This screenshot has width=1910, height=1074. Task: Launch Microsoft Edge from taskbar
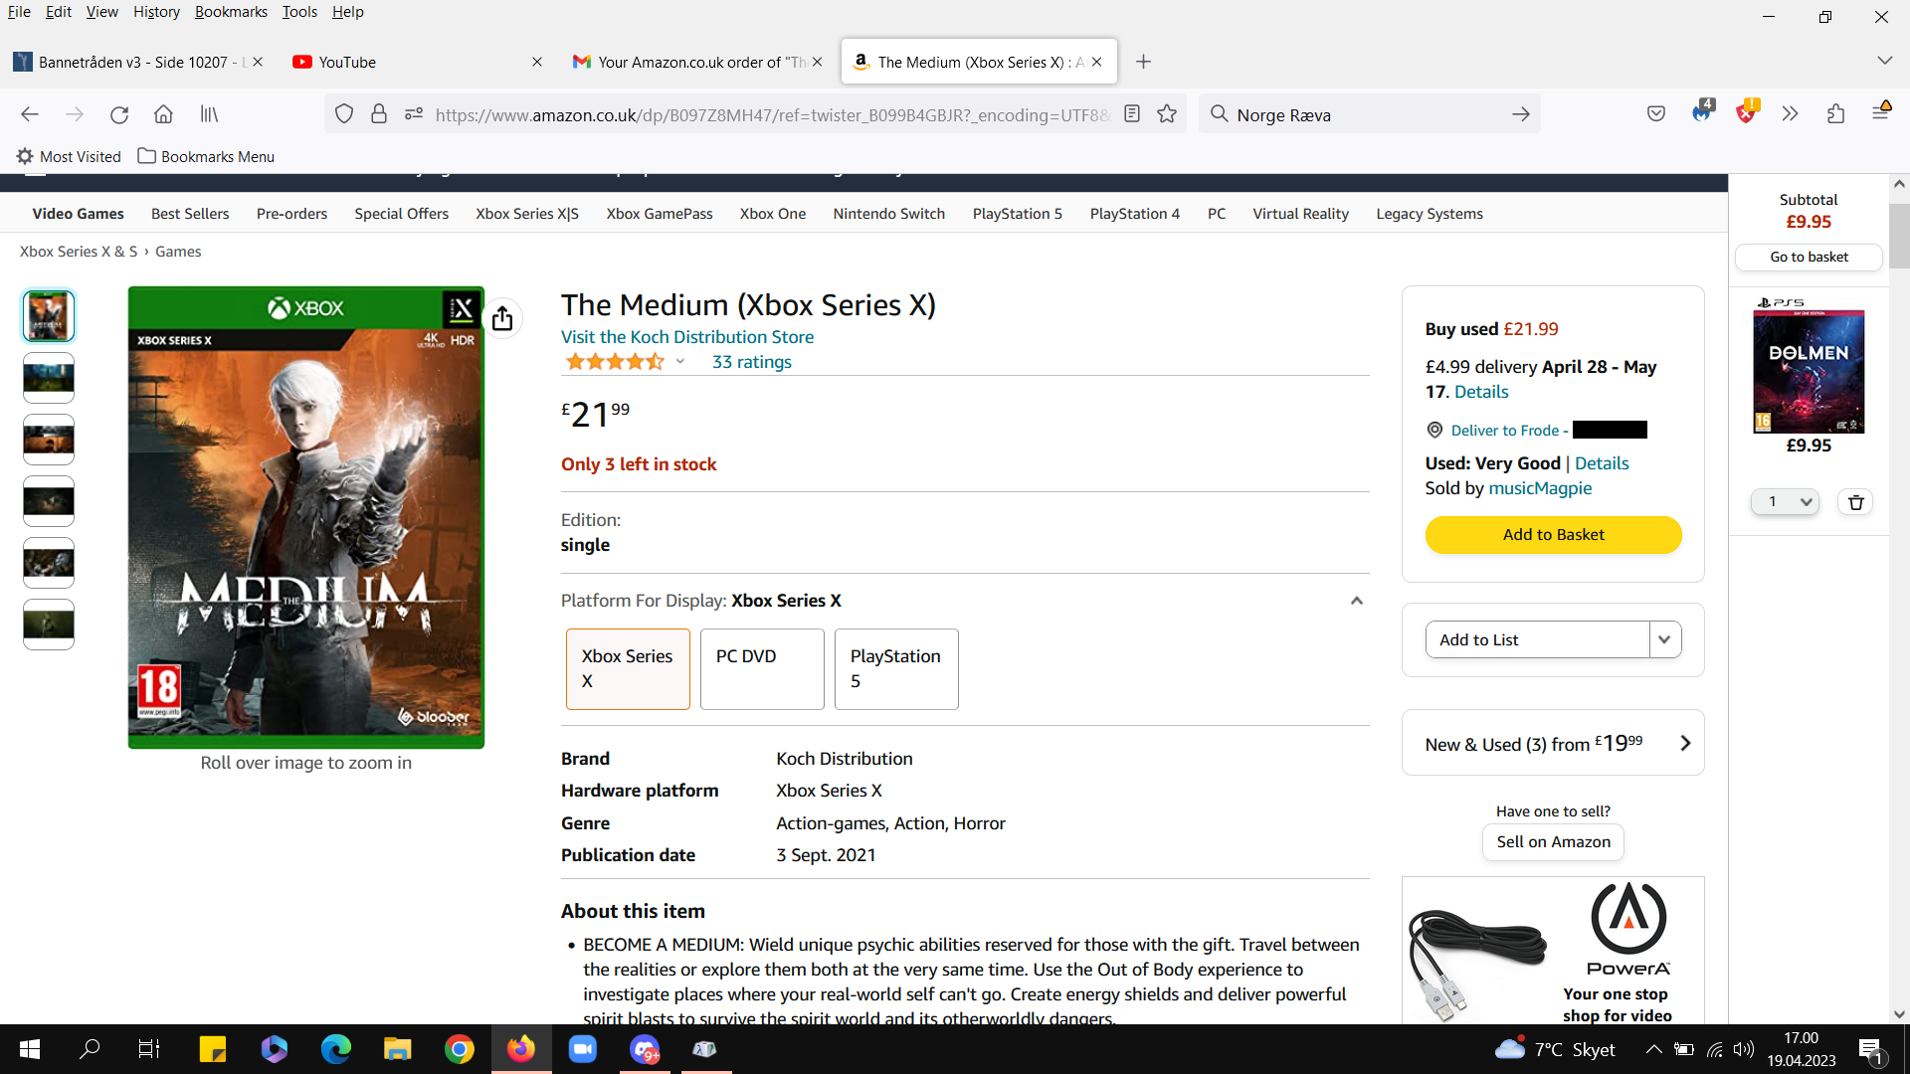[x=336, y=1049]
